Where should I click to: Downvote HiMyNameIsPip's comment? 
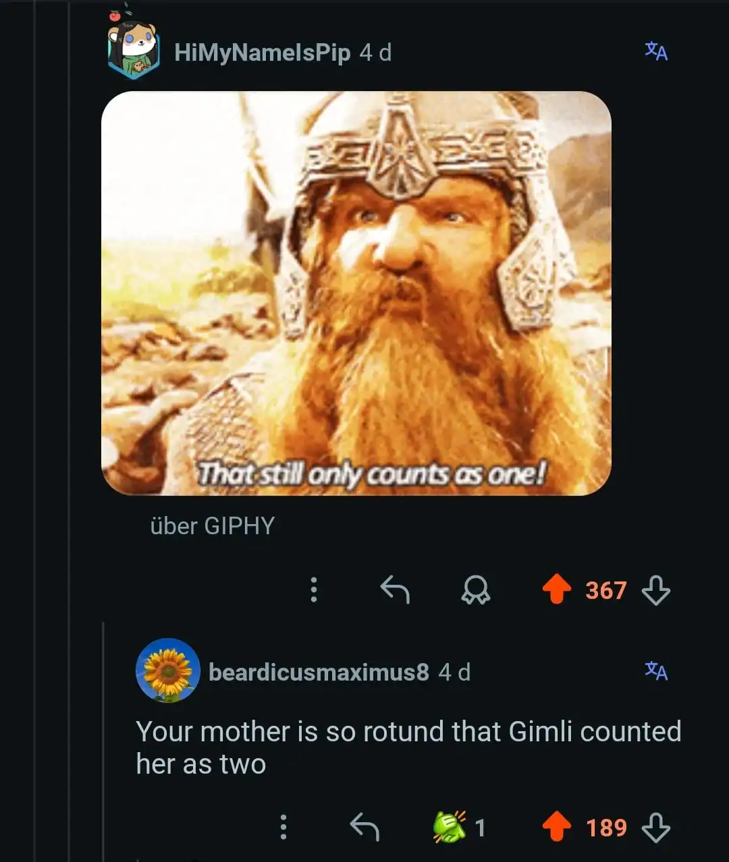pyautogui.click(x=655, y=590)
